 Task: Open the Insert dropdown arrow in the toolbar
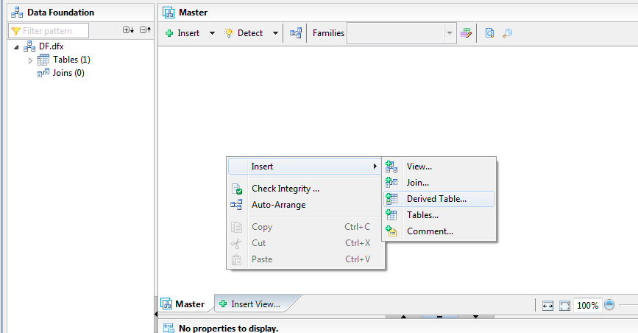[x=212, y=33]
